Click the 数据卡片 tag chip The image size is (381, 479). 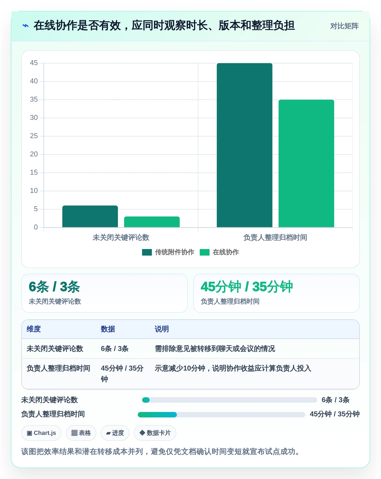pyautogui.click(x=155, y=433)
